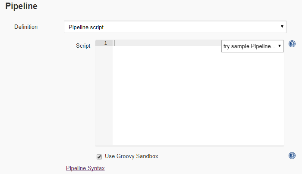Toggle sandbox via Use Groovy Sandbox label

[131, 156]
